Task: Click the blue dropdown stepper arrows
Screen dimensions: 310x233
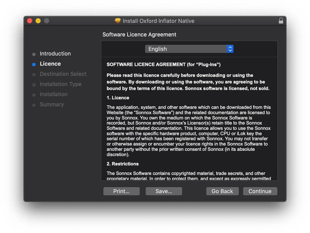Action: tap(230, 49)
